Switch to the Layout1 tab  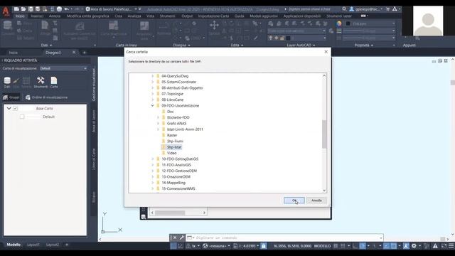(x=33, y=245)
